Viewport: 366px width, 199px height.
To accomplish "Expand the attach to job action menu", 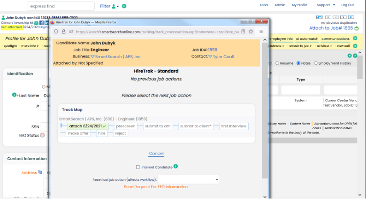I will (300, 46).
